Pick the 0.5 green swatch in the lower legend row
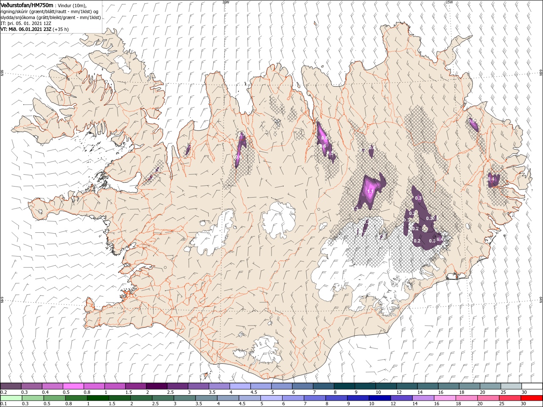 [54, 398]
